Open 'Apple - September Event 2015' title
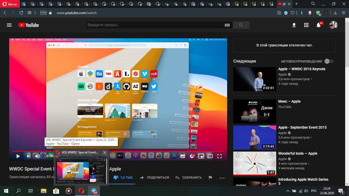The image size is (349, 196). [x=302, y=127]
